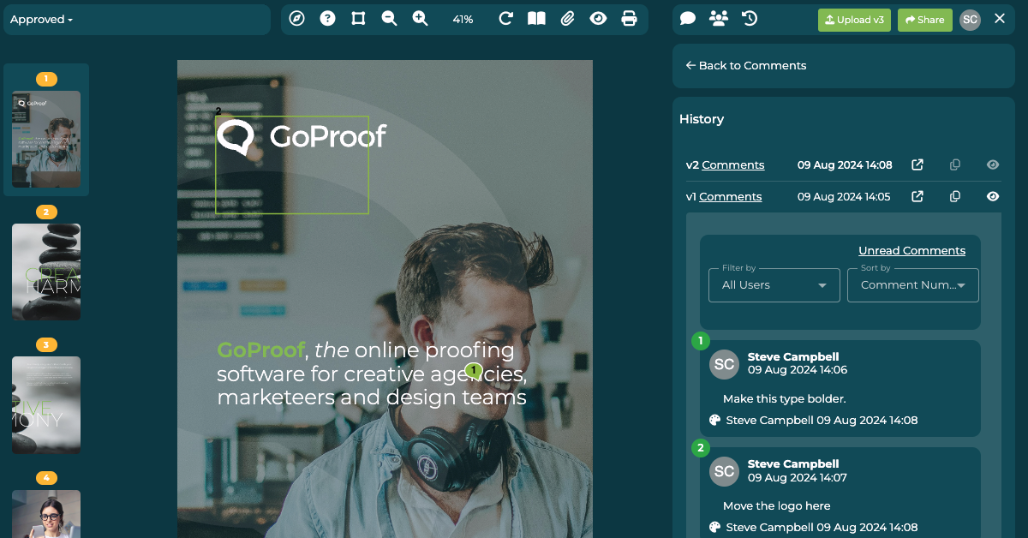Open v1 in new window icon
Screen dimensions: 1028x538
click(917, 196)
